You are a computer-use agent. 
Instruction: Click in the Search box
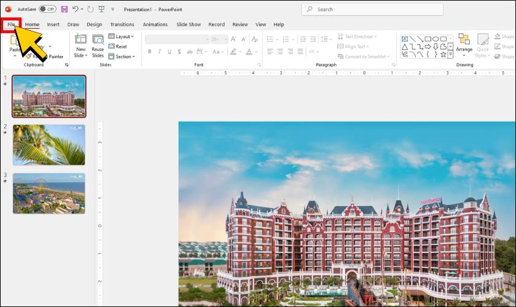coord(372,9)
